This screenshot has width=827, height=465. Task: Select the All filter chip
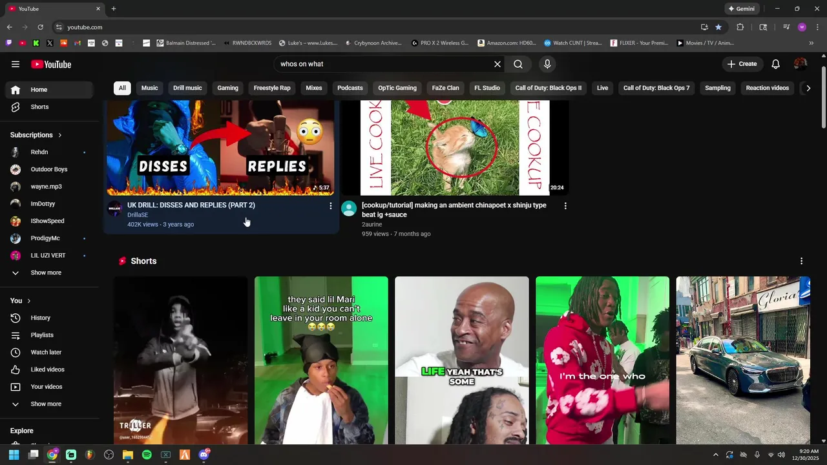point(122,88)
